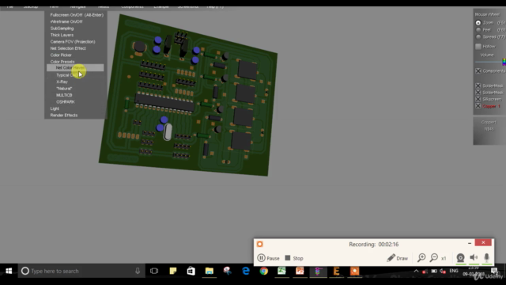Pause the recording with the pause icon

point(261,258)
